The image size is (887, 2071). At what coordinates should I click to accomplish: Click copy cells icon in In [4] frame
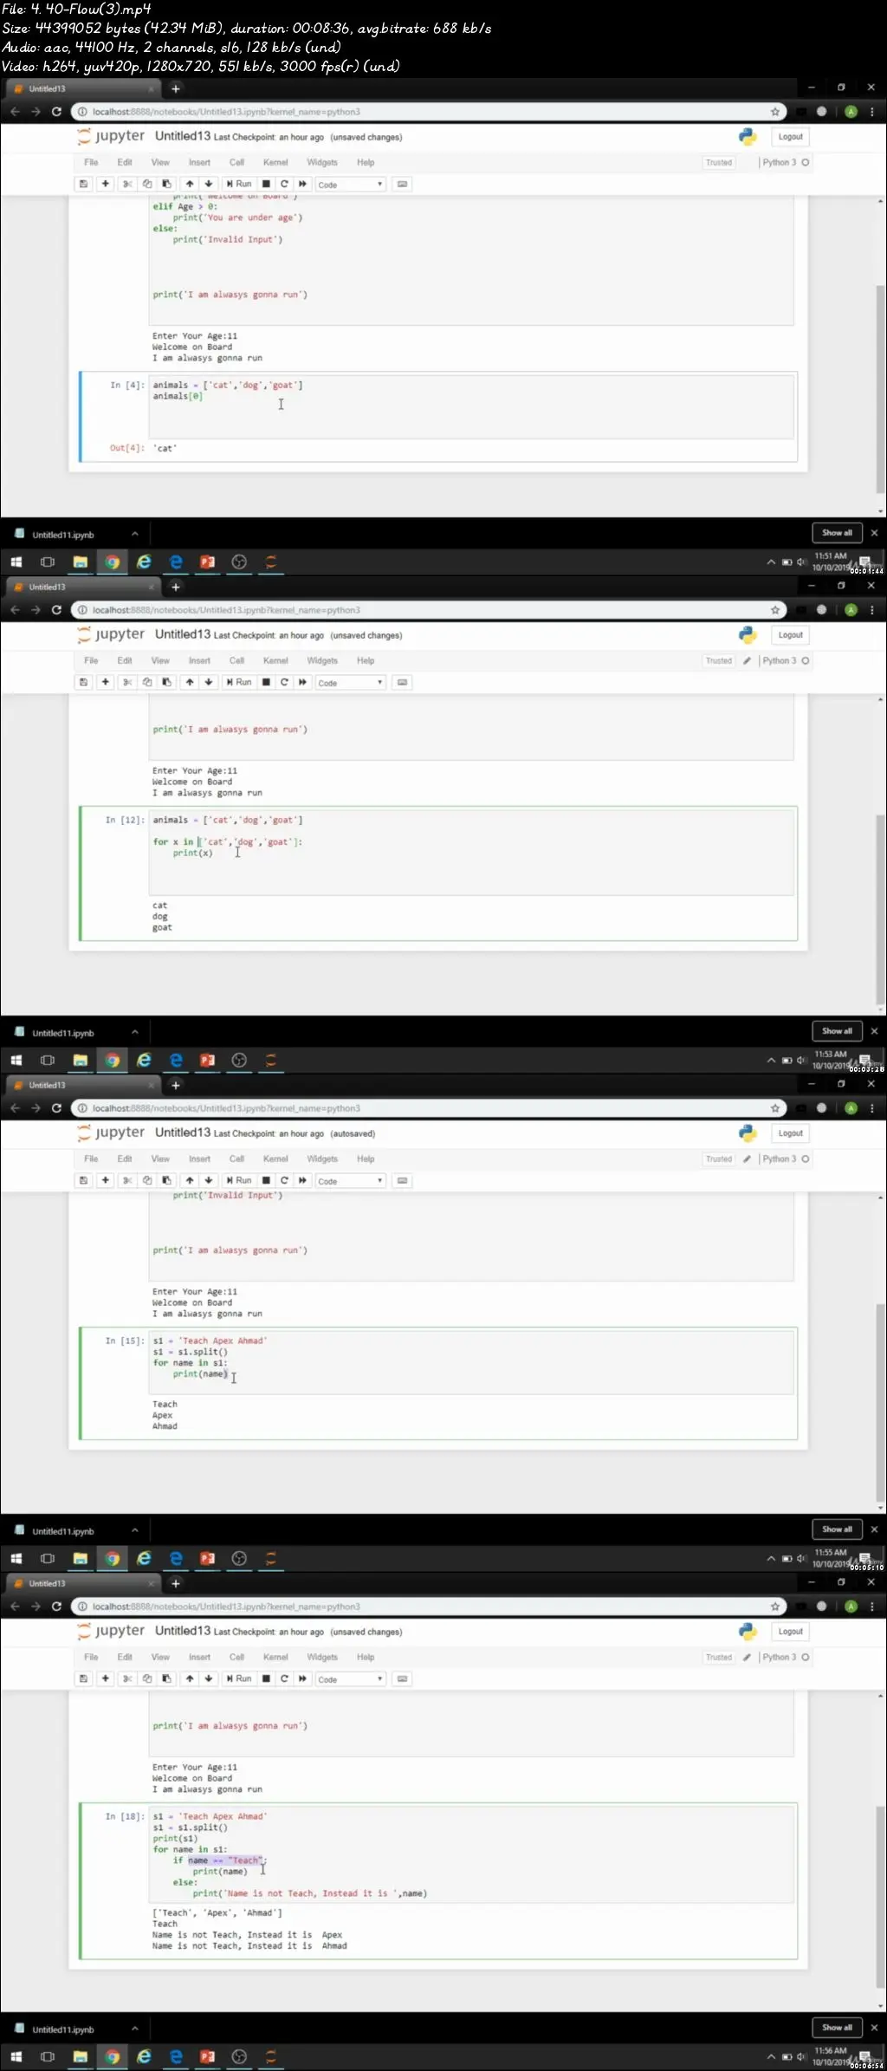pos(147,184)
